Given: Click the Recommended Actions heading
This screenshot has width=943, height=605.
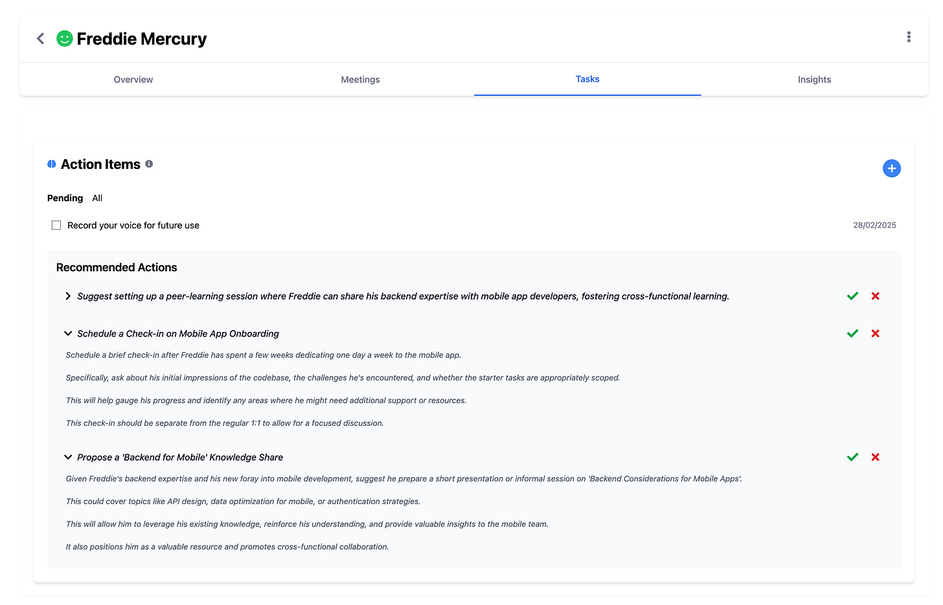Looking at the screenshot, I should (117, 267).
